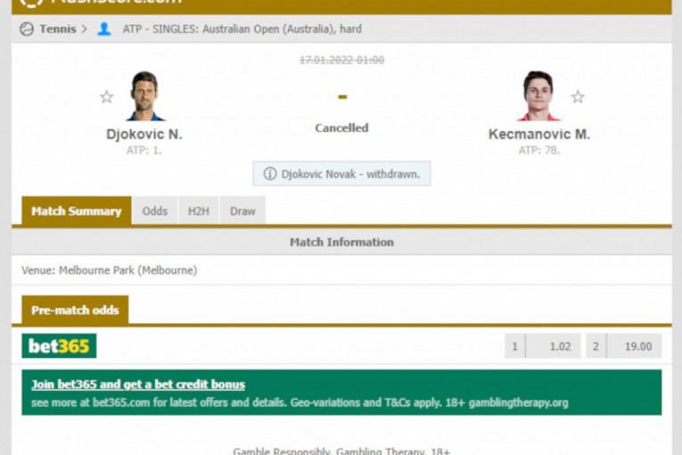Switch to the Odds tab

pos(155,211)
